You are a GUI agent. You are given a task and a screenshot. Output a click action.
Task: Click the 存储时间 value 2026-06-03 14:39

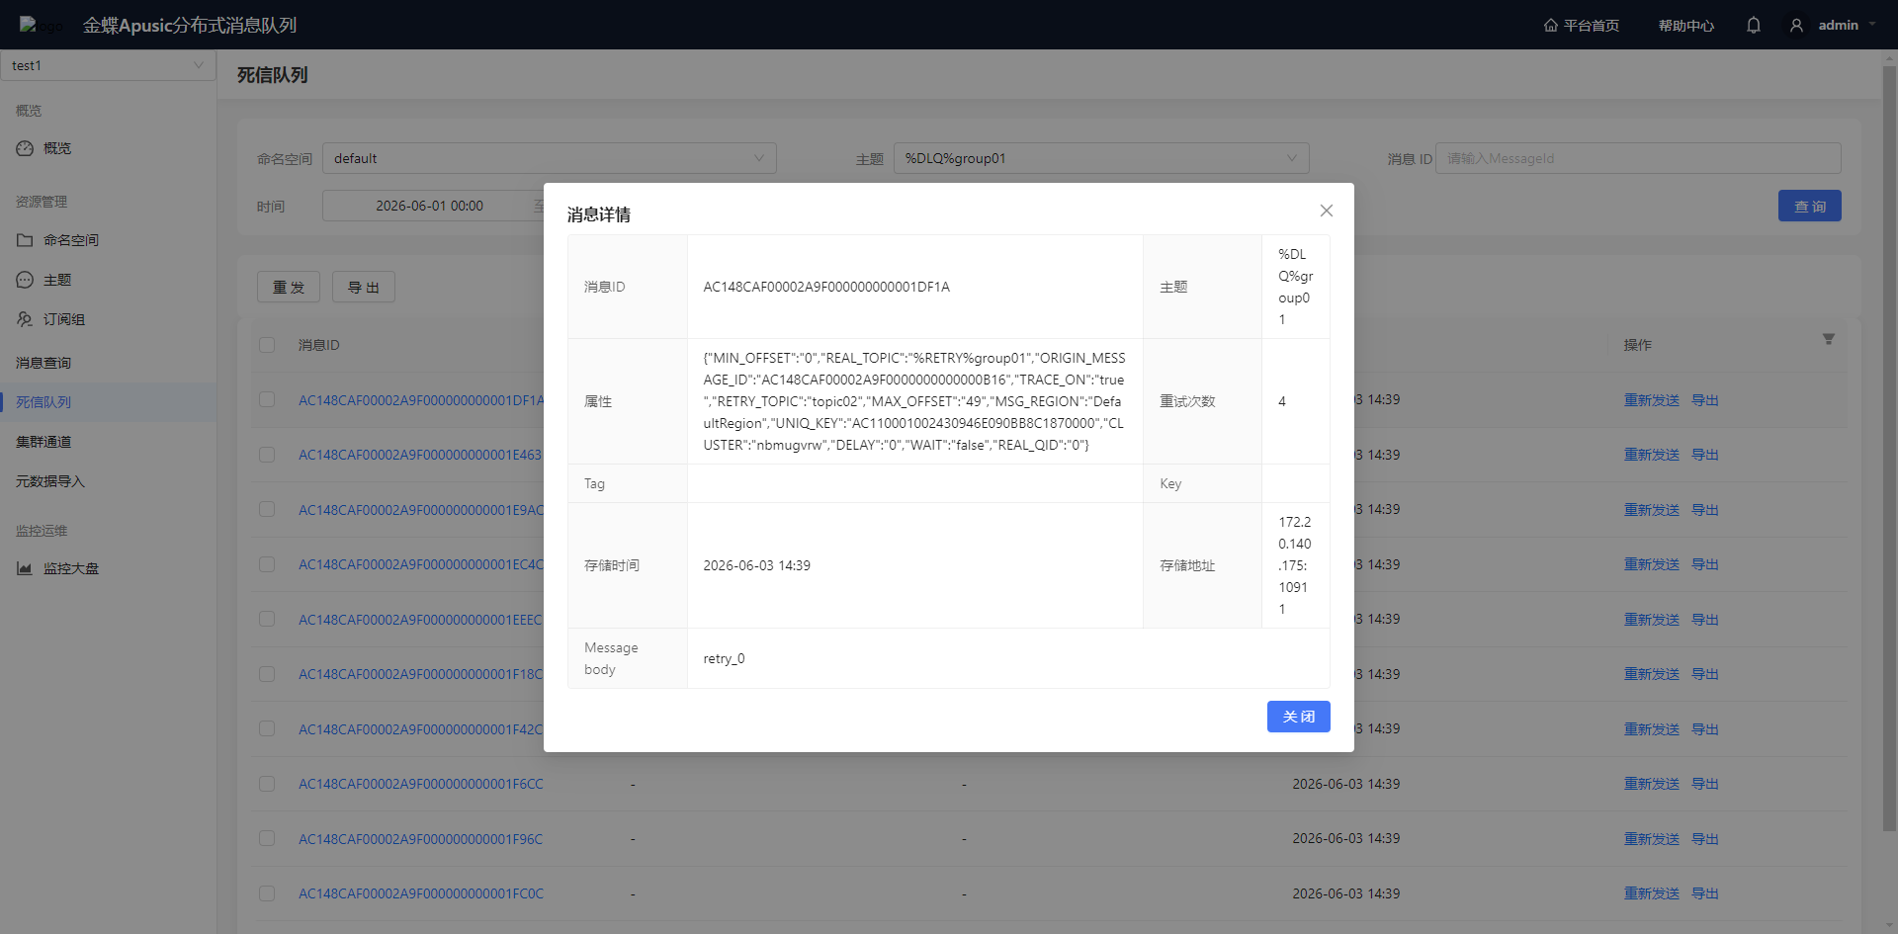pos(756,565)
